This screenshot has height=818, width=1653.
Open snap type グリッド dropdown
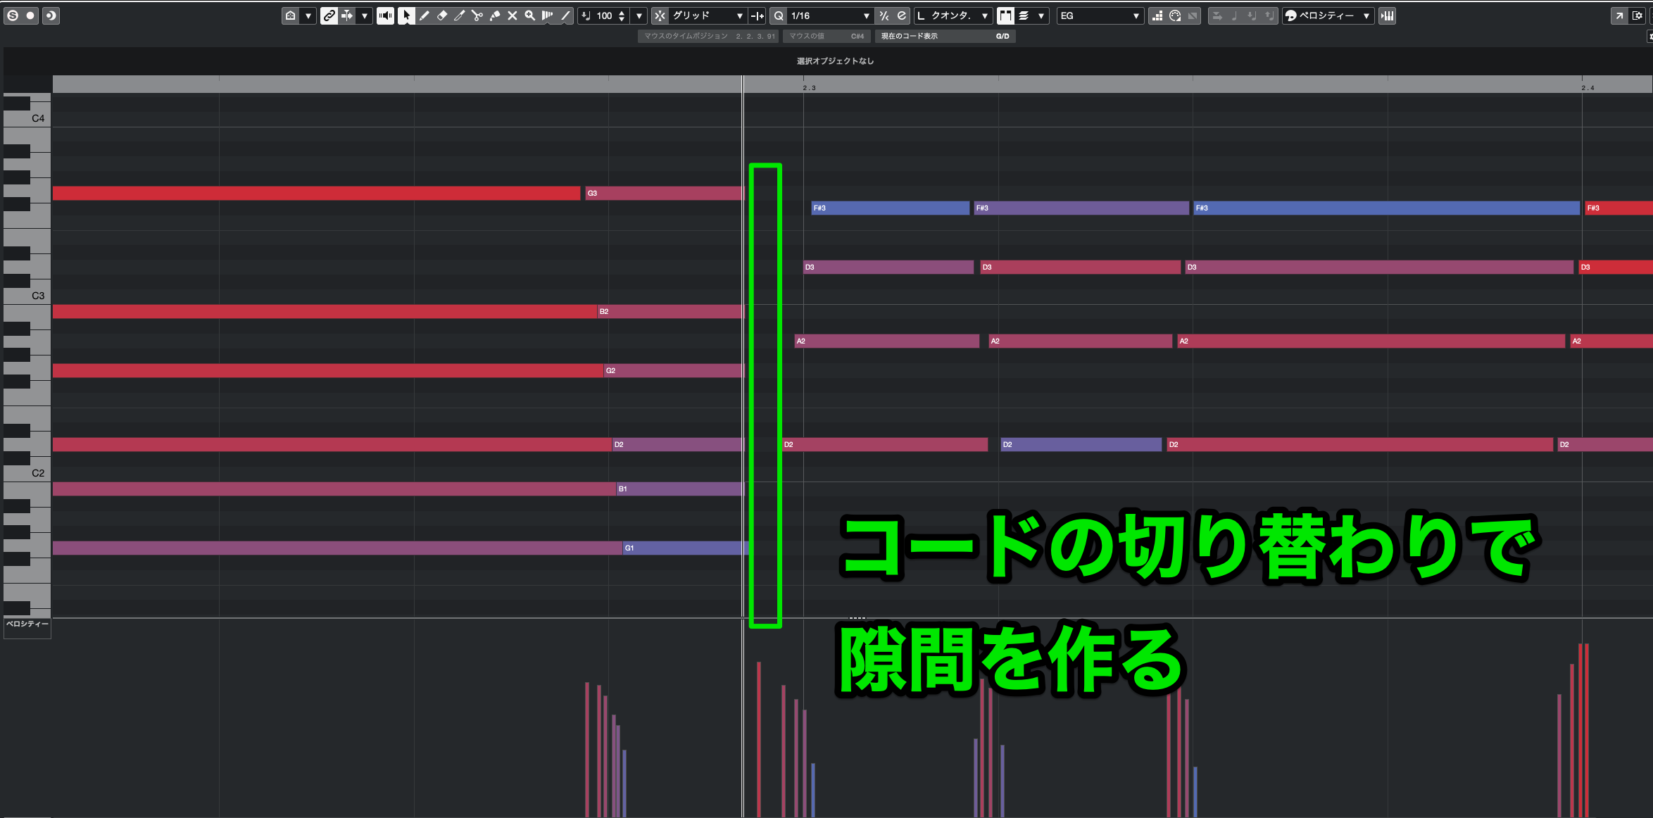coord(708,15)
